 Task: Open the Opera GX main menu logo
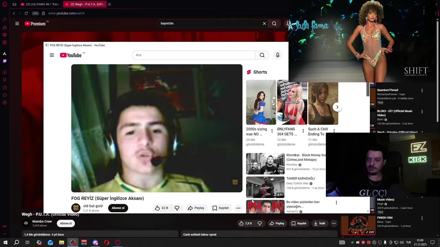click(x=5, y=4)
